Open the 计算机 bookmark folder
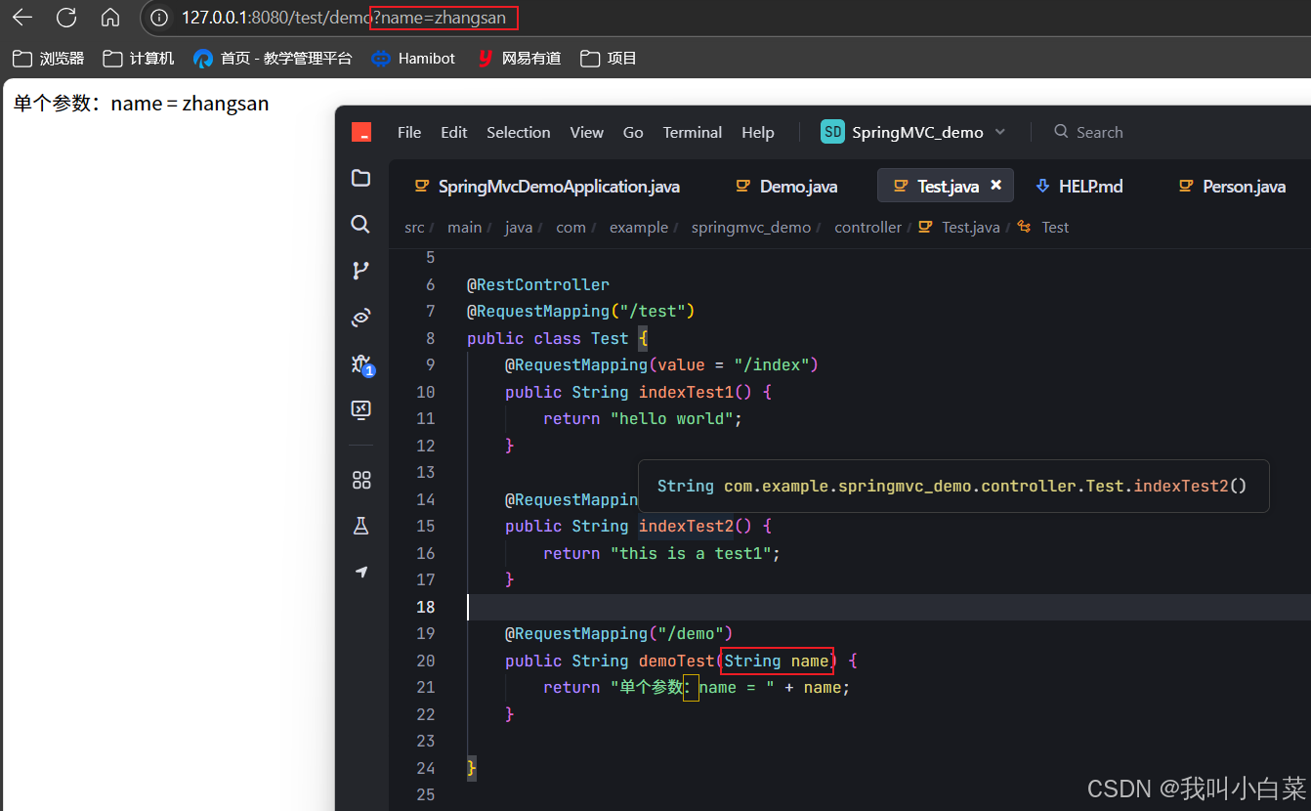Viewport: 1311px width, 811px height. (x=139, y=59)
